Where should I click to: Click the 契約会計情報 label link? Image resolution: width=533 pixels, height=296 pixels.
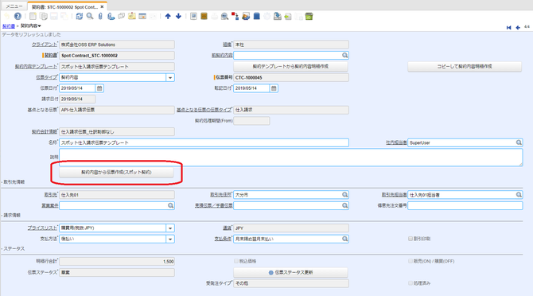click(45, 132)
